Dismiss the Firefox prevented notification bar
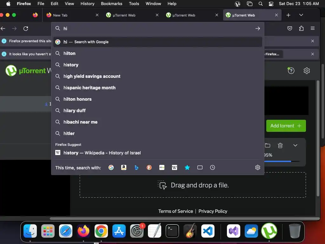 pyautogui.click(x=313, y=41)
